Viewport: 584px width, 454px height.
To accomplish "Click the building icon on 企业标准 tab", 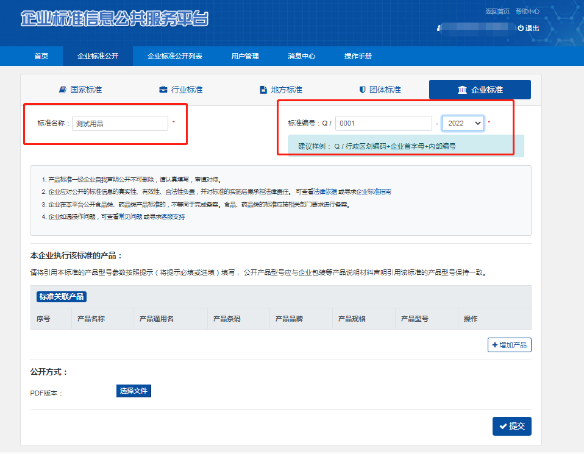I will [x=462, y=90].
